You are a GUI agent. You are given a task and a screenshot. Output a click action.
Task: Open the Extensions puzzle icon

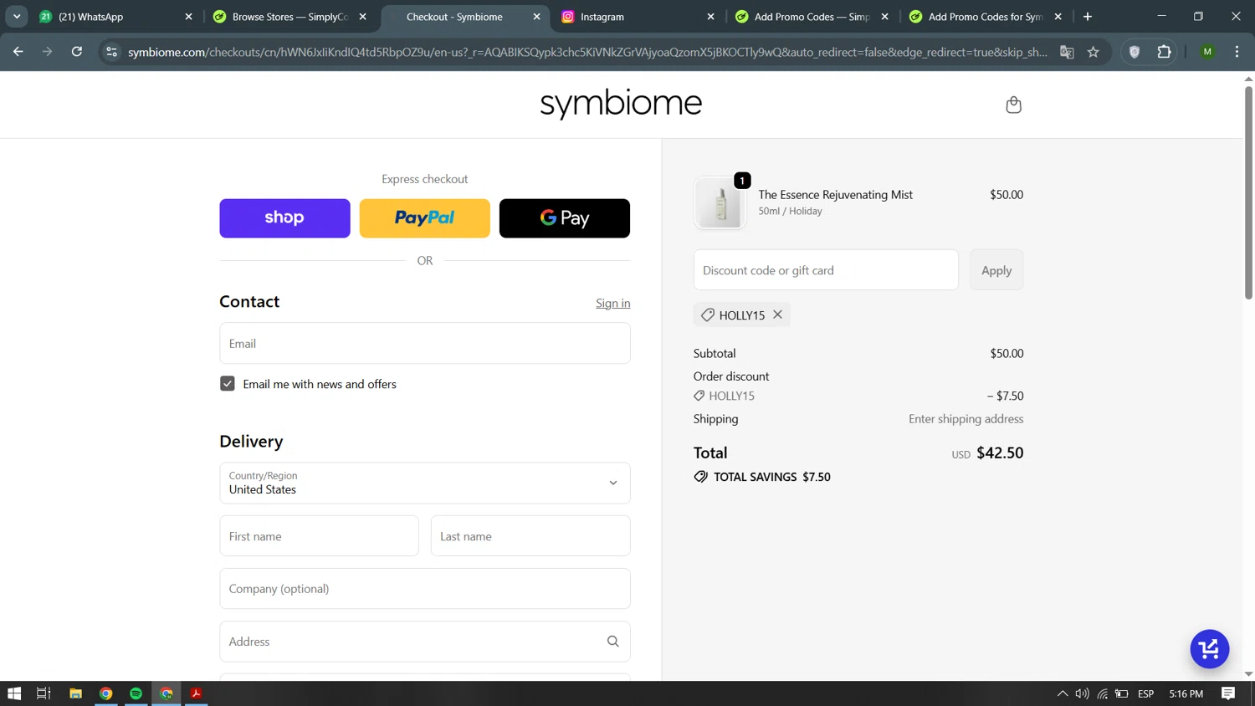click(1164, 52)
